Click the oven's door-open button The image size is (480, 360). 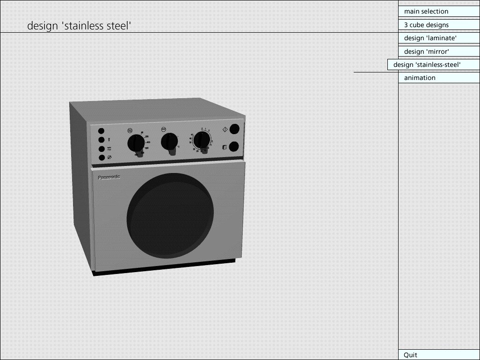234,147
